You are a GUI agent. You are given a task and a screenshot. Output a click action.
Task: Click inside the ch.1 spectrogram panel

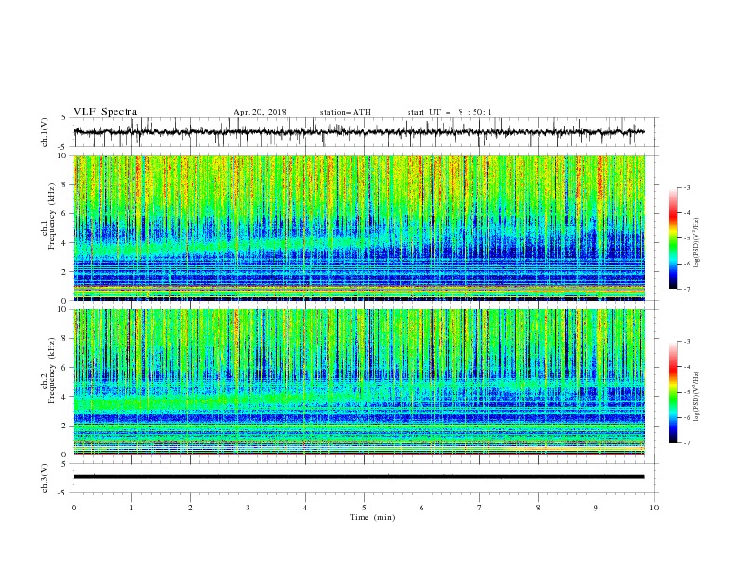pyautogui.click(x=358, y=227)
